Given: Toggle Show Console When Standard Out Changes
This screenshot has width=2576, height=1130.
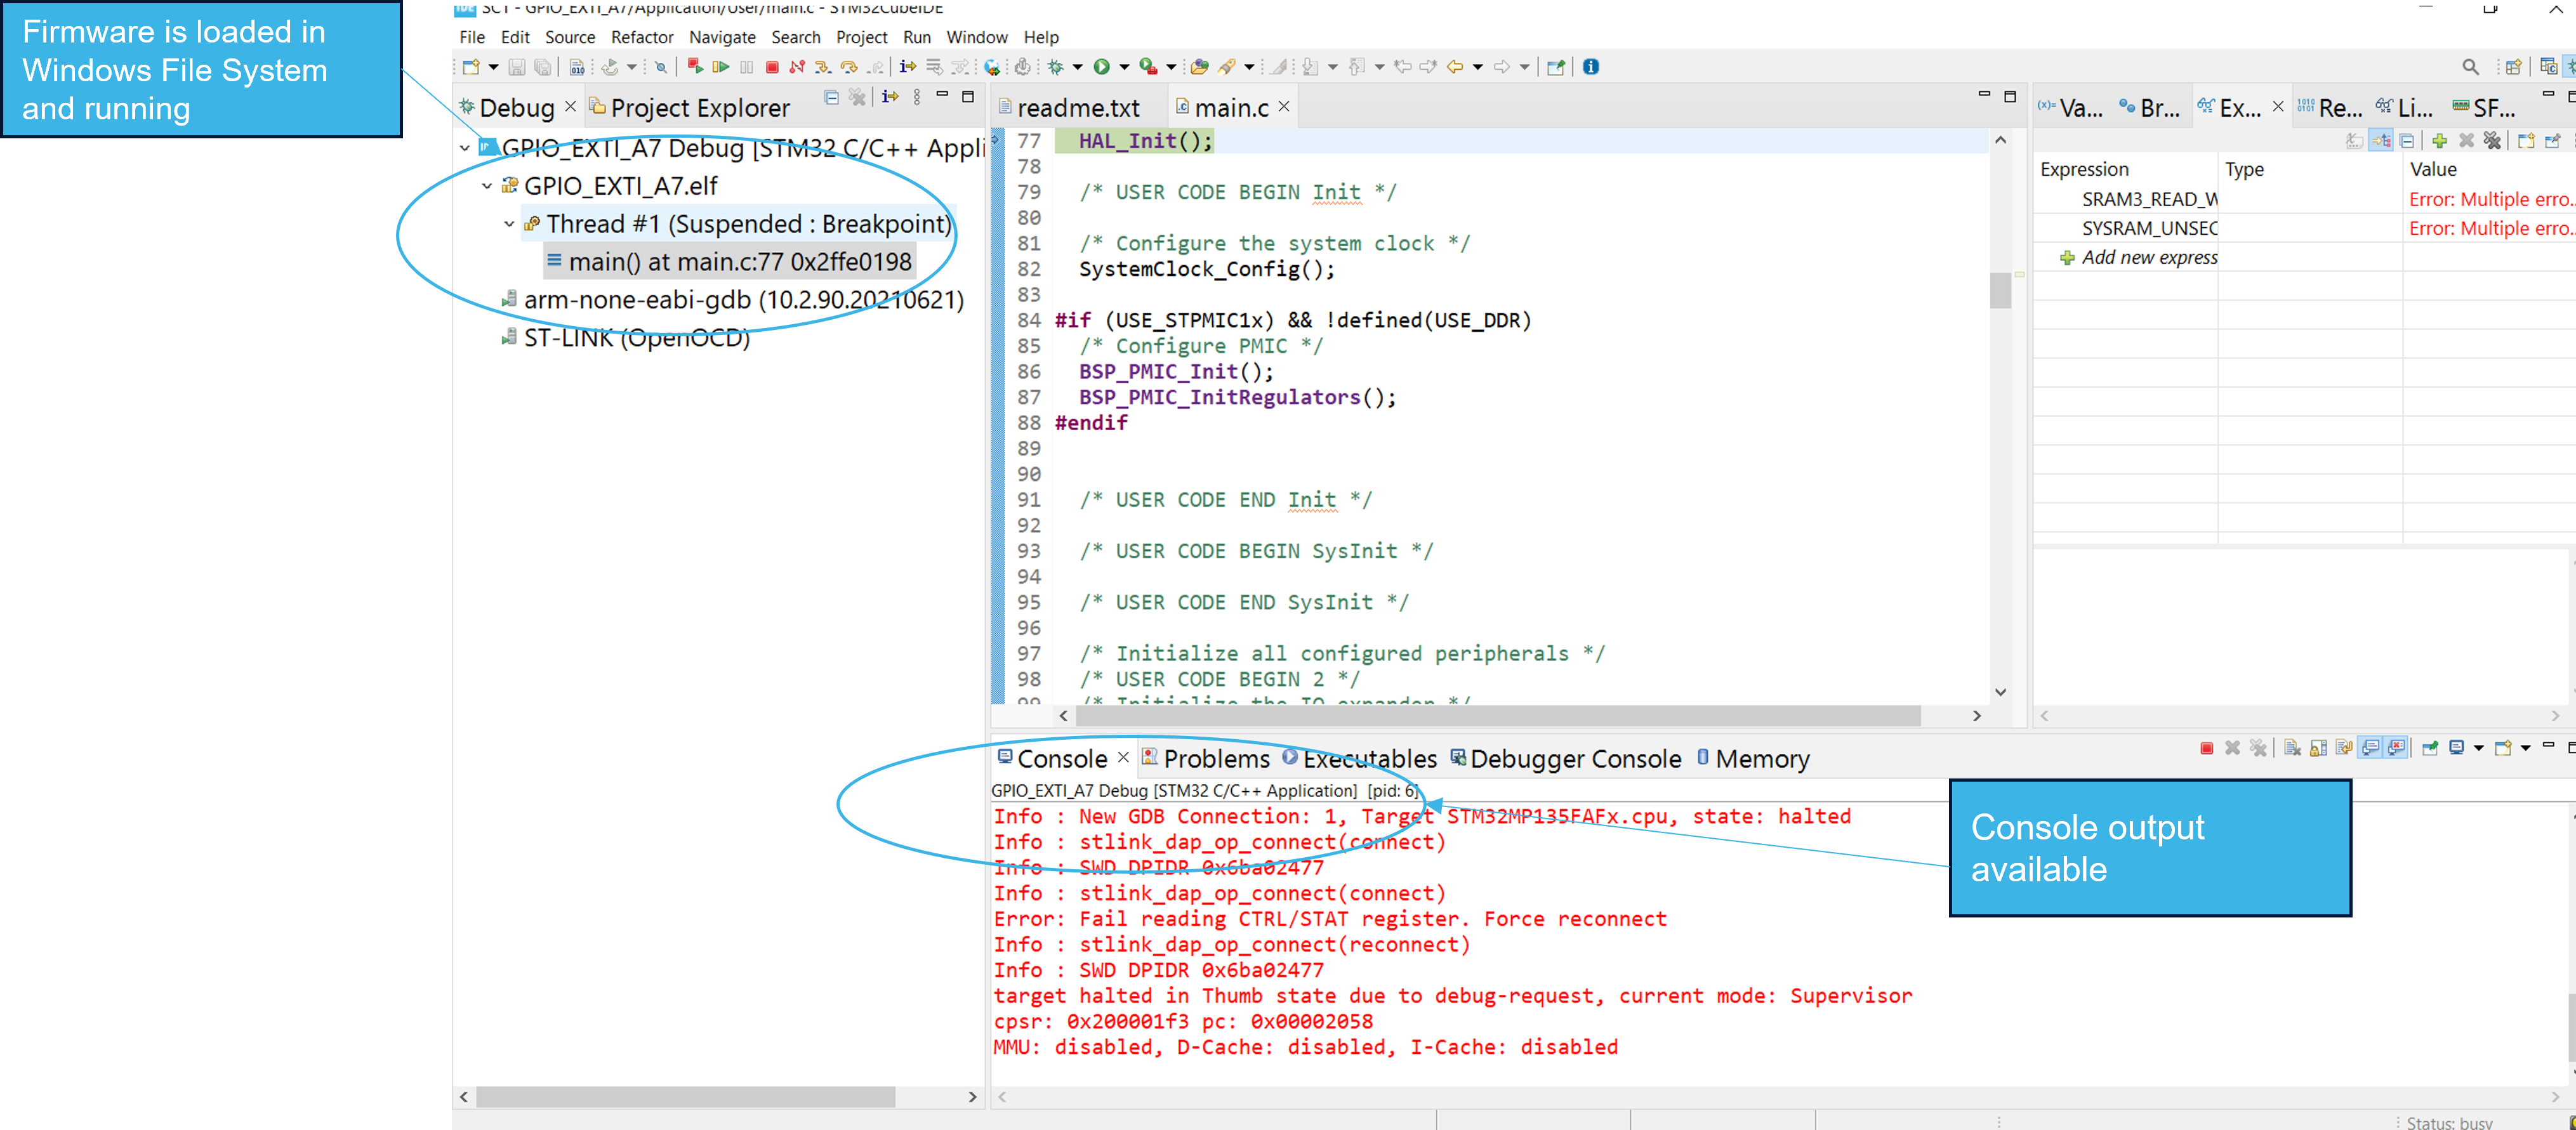Looking at the screenshot, I should click(x=2370, y=748).
